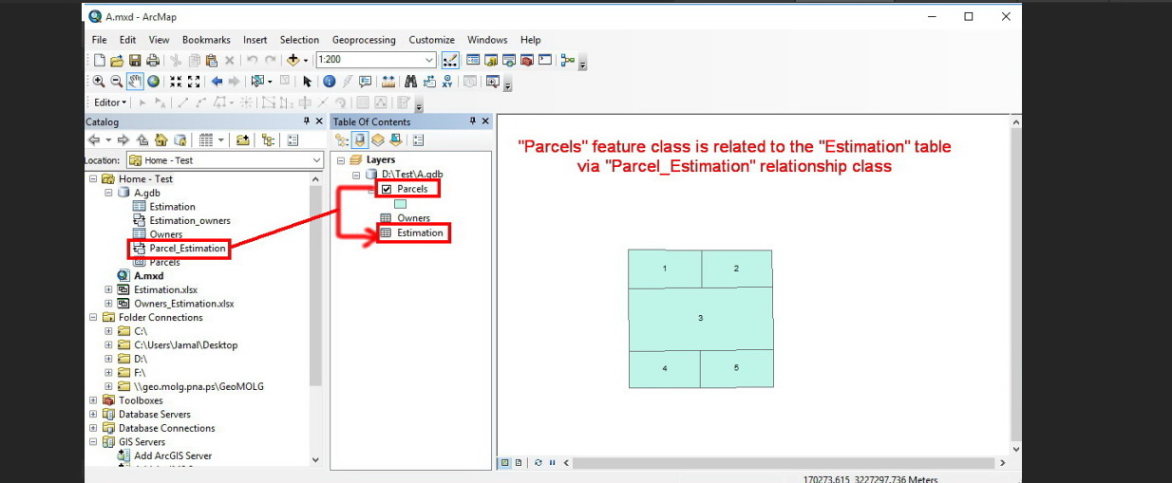Switch TOC to List By Visibility

point(377,139)
